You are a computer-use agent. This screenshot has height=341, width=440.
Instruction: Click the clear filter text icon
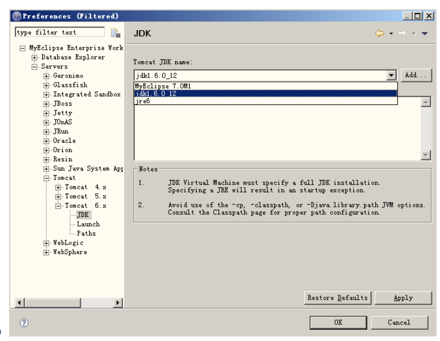tap(115, 33)
